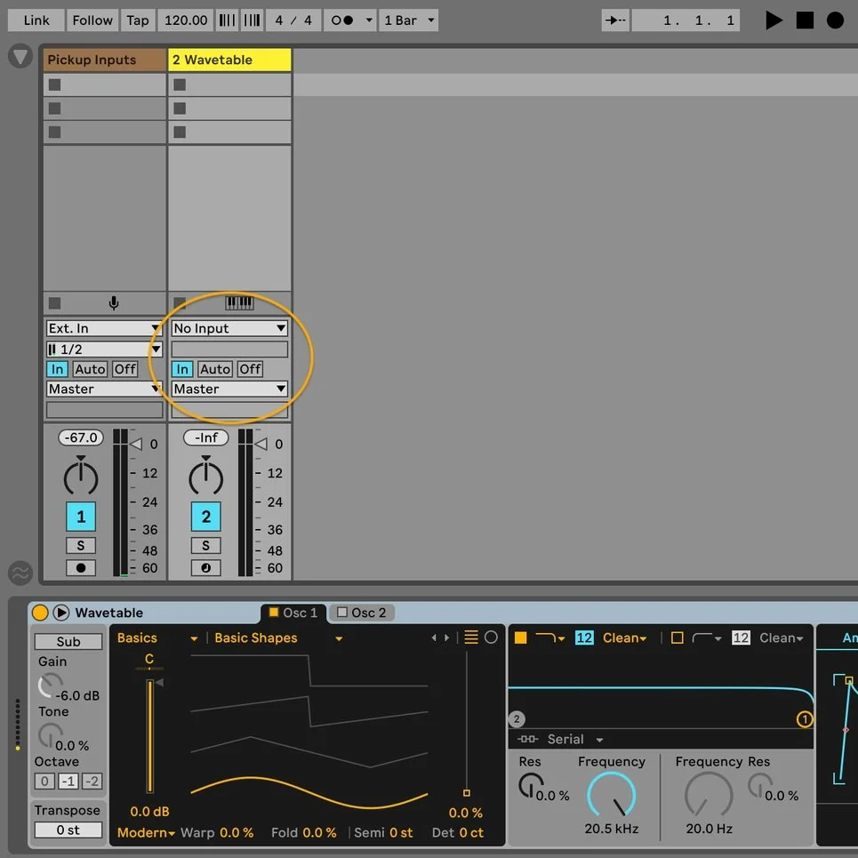Toggle track activator 2

click(205, 516)
